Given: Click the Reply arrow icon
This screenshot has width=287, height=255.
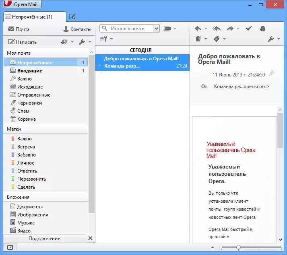Looking at the screenshot, I should click(198, 29).
